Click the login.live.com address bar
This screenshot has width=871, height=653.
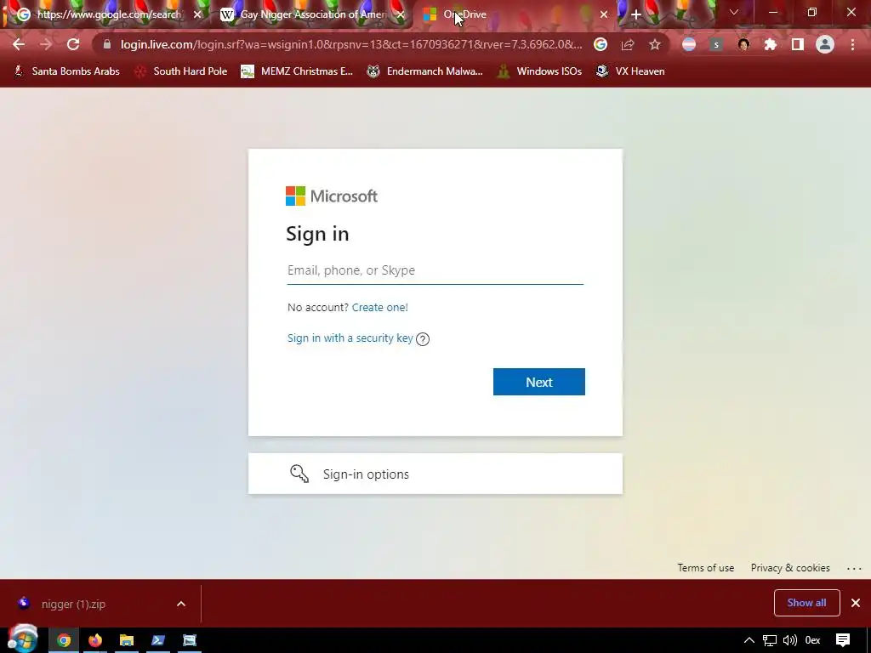(x=351, y=44)
